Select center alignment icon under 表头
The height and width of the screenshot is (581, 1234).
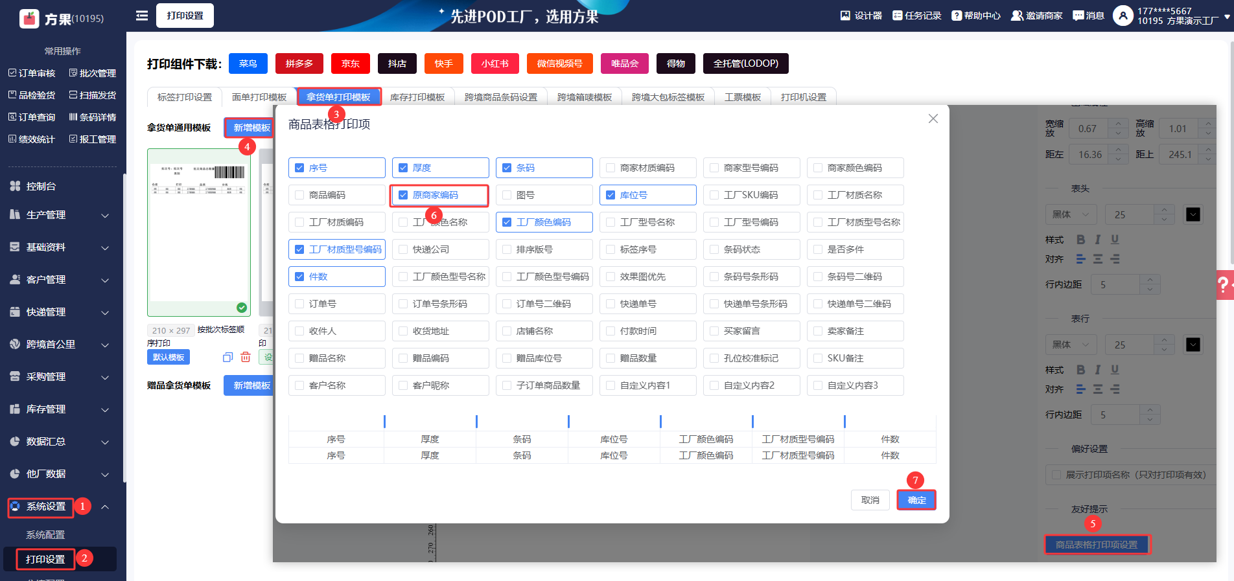[1097, 259]
